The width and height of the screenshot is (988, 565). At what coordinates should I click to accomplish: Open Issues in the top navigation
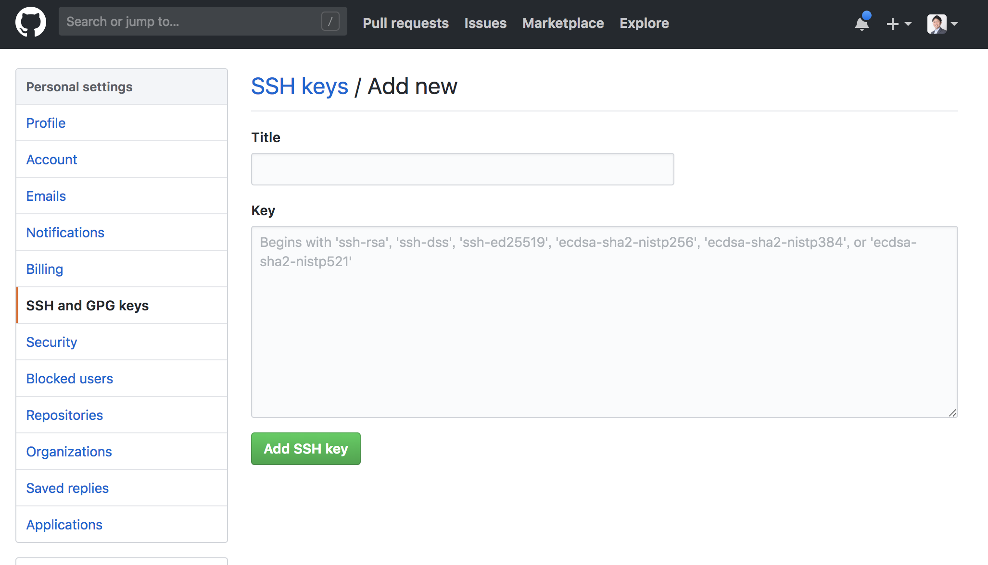(485, 23)
